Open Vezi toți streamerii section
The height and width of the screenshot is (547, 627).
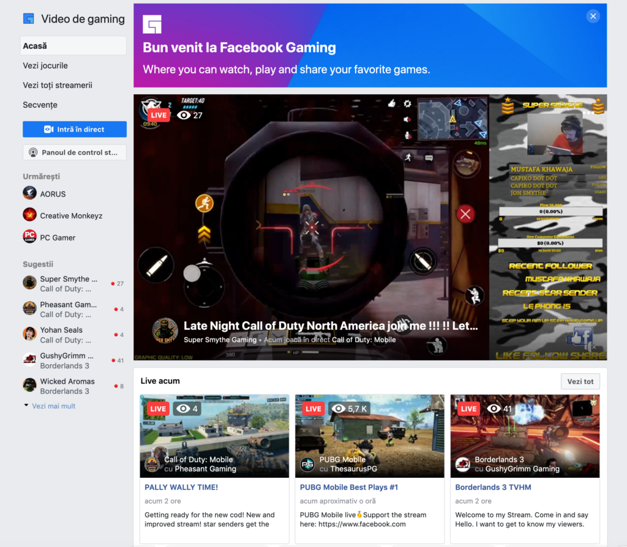coord(58,85)
